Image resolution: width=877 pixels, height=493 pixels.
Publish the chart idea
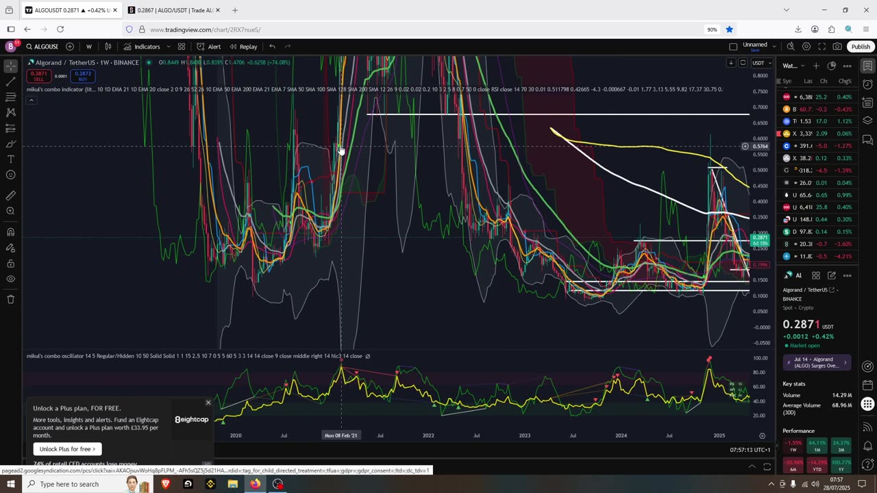[861, 47]
